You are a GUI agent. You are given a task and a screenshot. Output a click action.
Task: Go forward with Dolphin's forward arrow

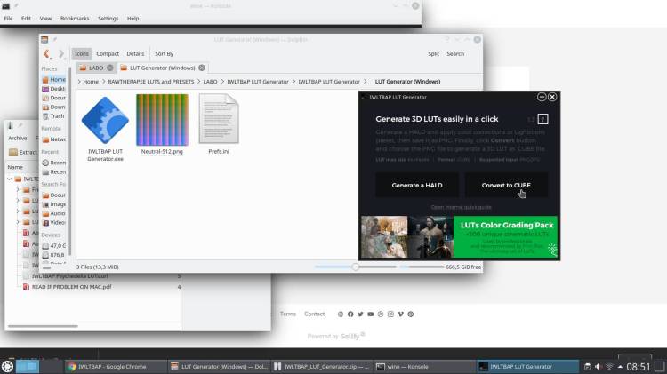[x=60, y=53]
